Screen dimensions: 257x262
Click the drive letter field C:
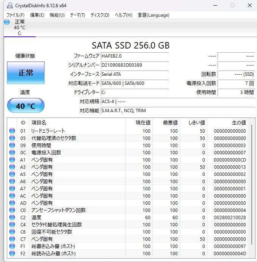click(x=135, y=92)
